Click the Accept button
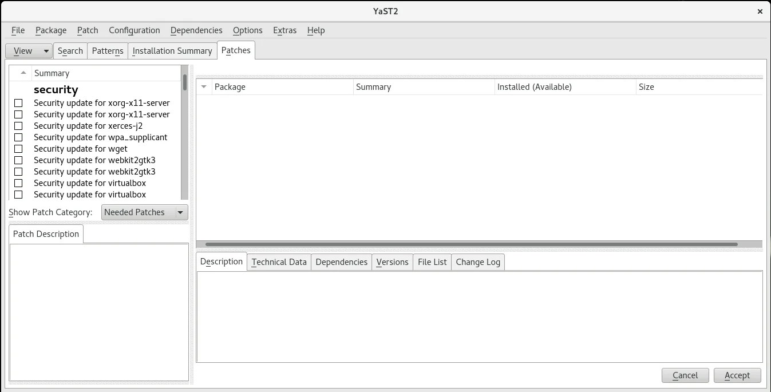Screen dimensions: 771x392 tap(737, 375)
